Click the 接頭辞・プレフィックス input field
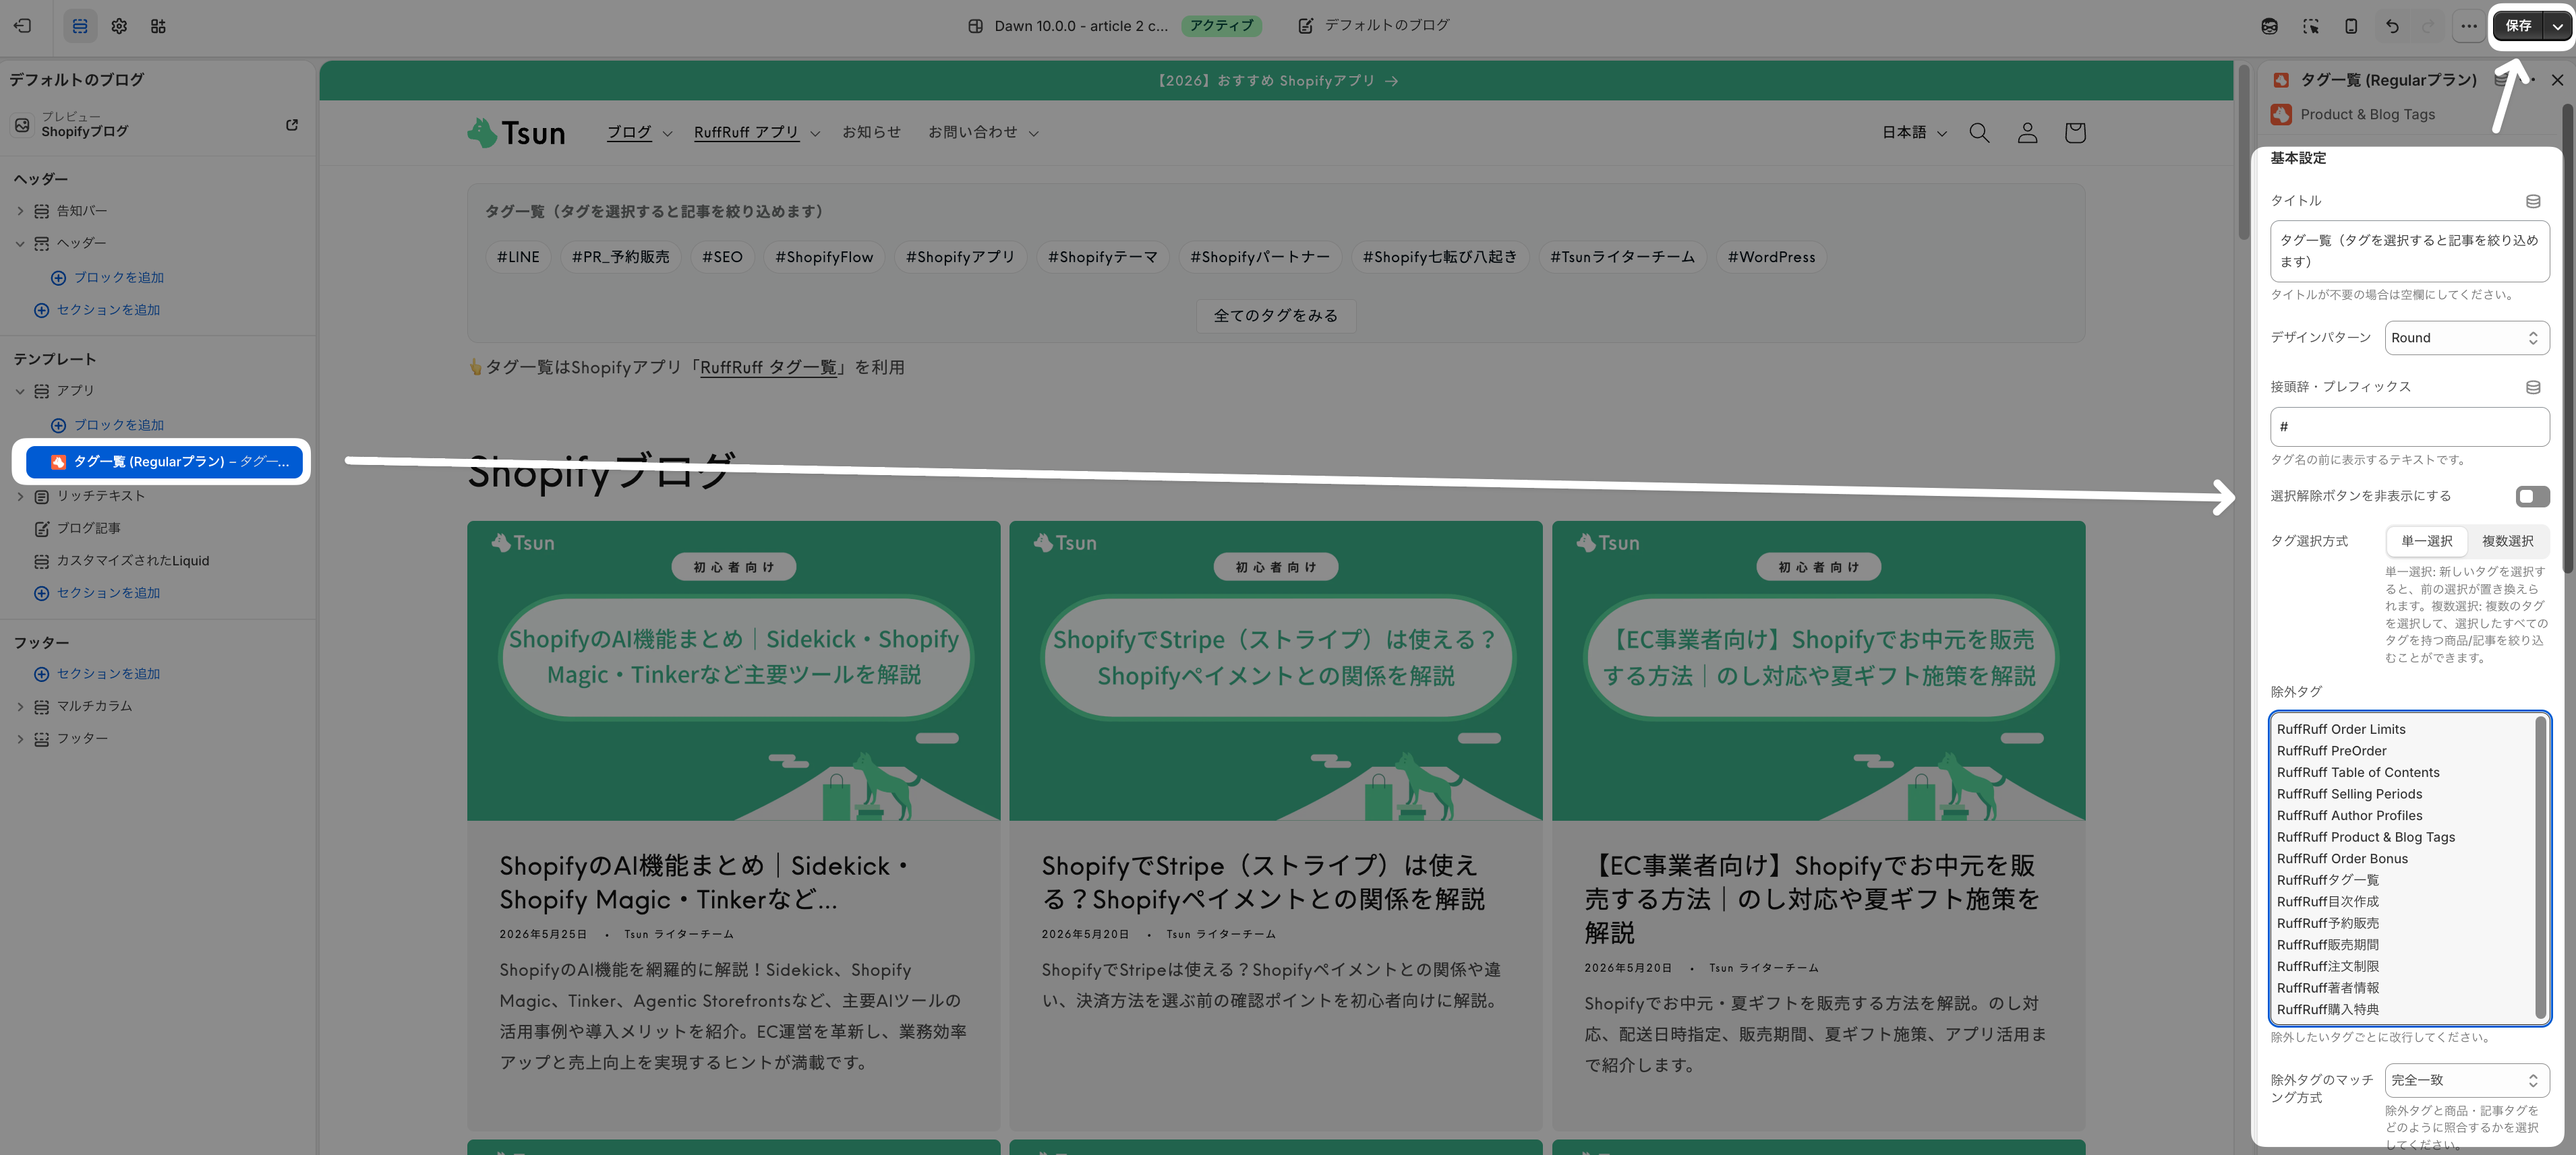 point(2409,427)
